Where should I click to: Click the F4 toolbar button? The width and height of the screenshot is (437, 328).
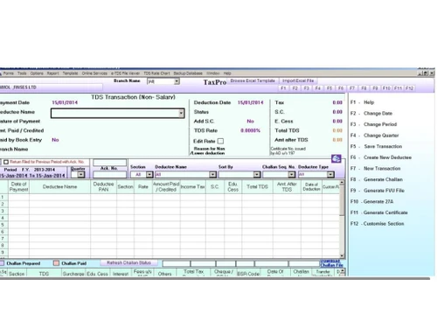tap(318, 88)
